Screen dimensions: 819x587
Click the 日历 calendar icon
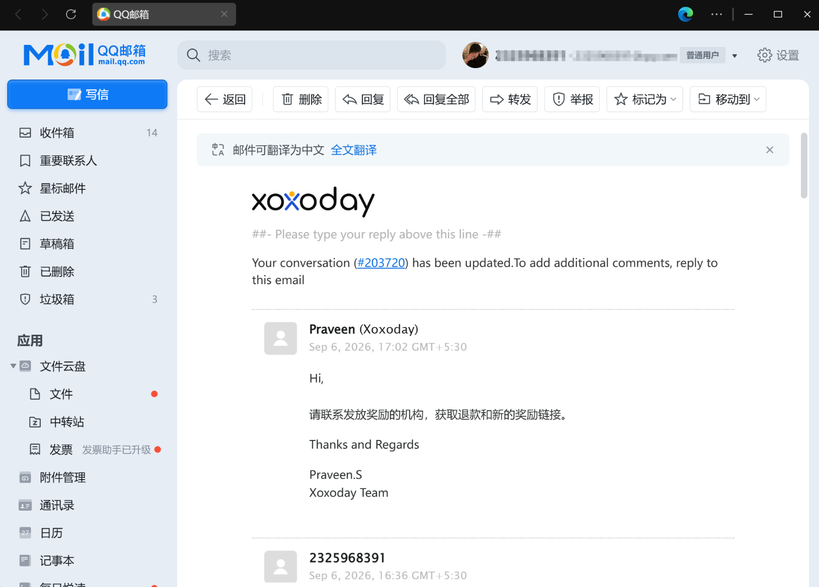tap(25, 533)
